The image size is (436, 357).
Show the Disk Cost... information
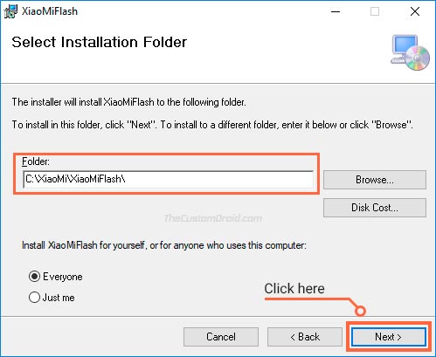coord(375,208)
